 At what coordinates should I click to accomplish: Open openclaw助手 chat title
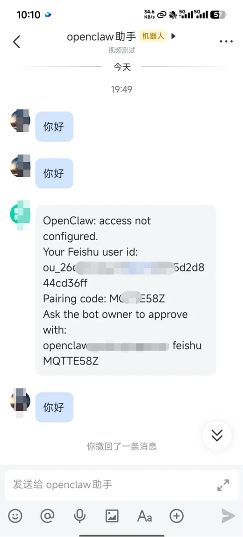click(101, 36)
